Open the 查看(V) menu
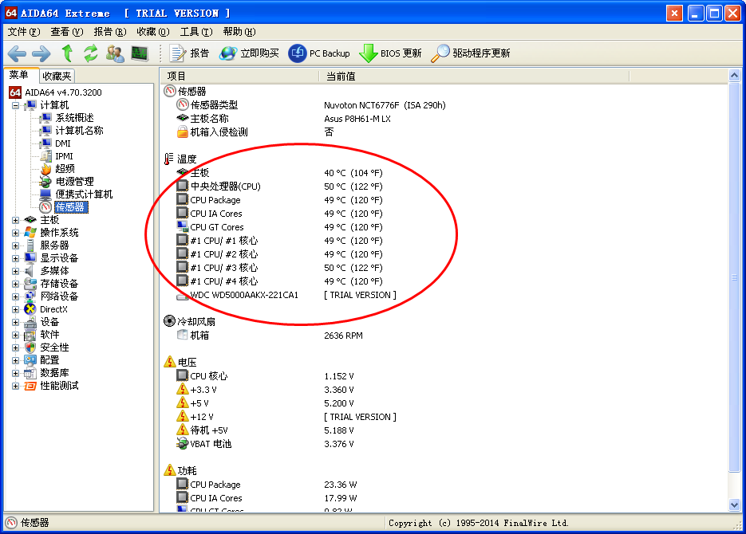This screenshot has width=746, height=534. (66, 32)
